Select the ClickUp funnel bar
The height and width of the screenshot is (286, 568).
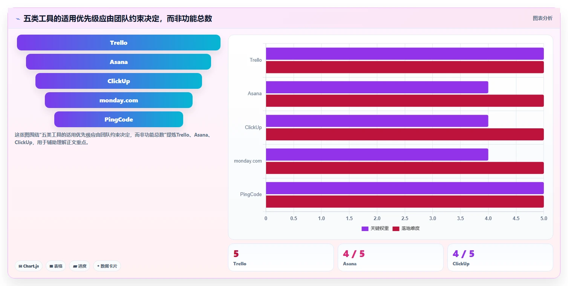click(119, 81)
